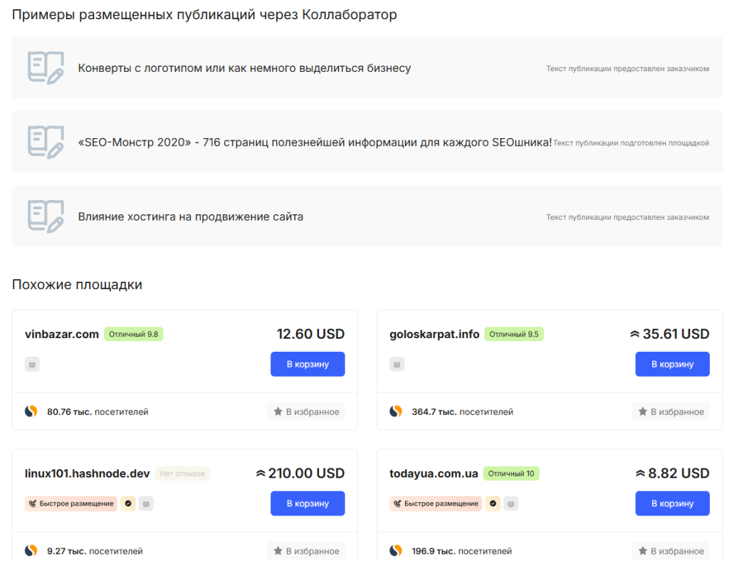Add vinbazar.com to cart
The width and height of the screenshot is (729, 561).
coord(308,364)
